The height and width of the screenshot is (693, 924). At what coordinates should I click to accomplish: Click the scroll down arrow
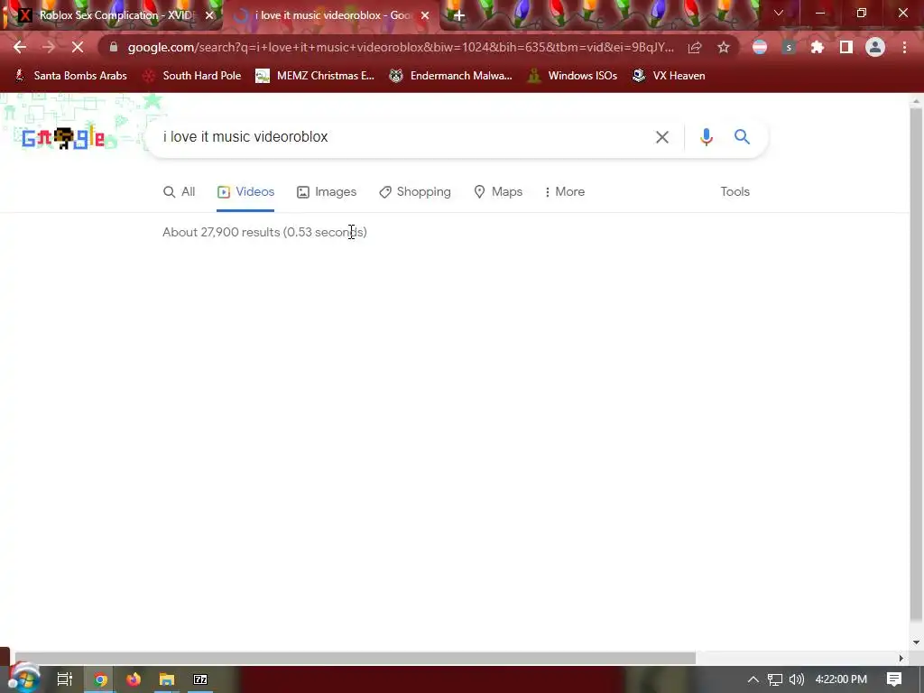(916, 642)
